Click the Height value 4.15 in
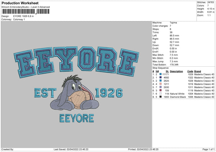 click(211, 9)
